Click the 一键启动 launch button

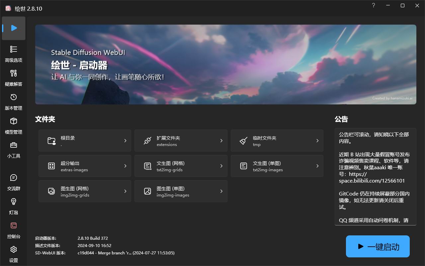pyautogui.click(x=378, y=246)
